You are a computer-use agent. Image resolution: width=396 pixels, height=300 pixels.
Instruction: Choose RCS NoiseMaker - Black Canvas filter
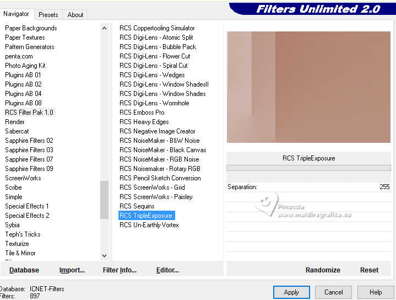162,150
